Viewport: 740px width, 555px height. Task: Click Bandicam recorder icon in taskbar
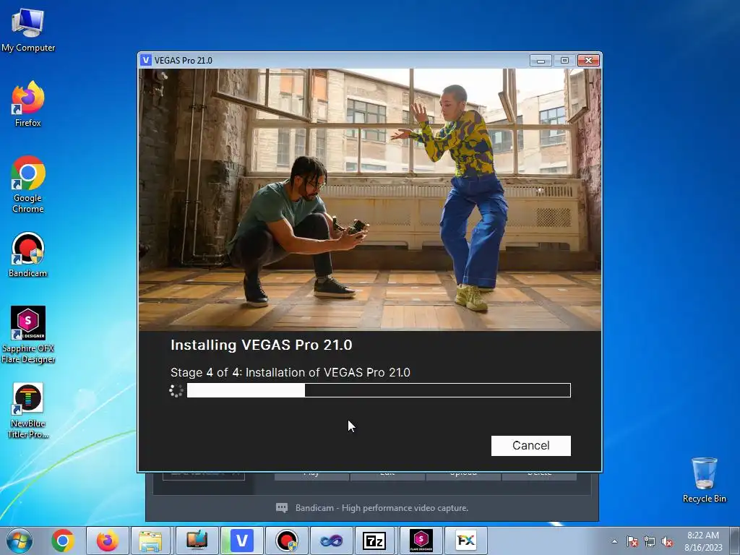(286, 541)
